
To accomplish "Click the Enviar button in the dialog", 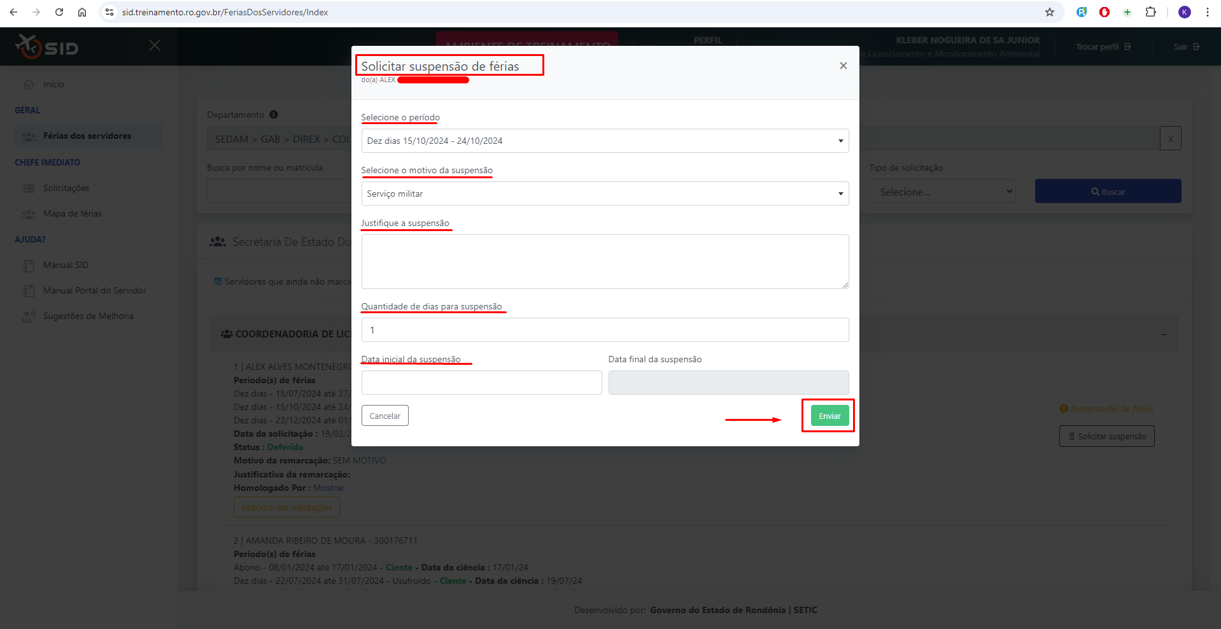I will (x=829, y=416).
